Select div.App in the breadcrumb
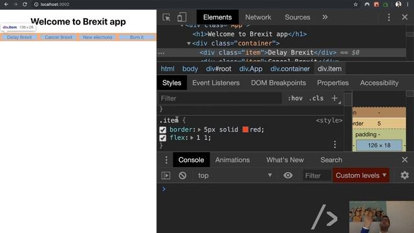Screen dimensions: 414x233 250,69
